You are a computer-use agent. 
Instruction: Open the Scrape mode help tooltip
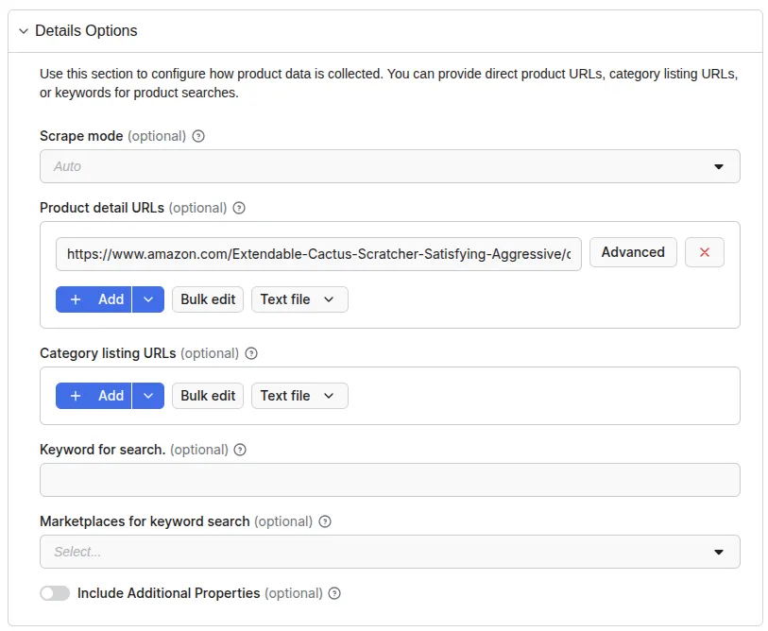[x=197, y=136]
